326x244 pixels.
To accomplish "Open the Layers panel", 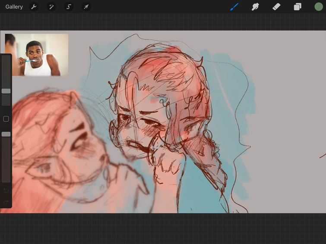I will tap(298, 7).
